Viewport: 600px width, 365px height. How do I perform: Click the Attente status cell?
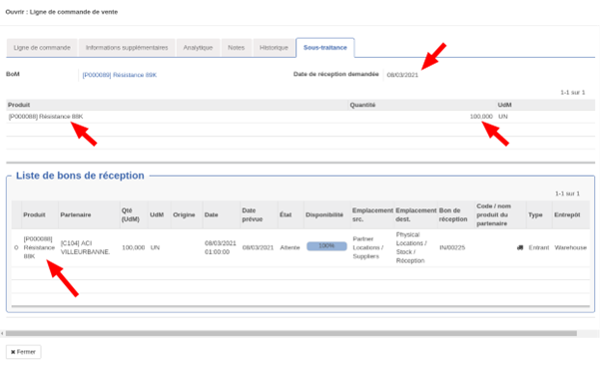(290, 247)
